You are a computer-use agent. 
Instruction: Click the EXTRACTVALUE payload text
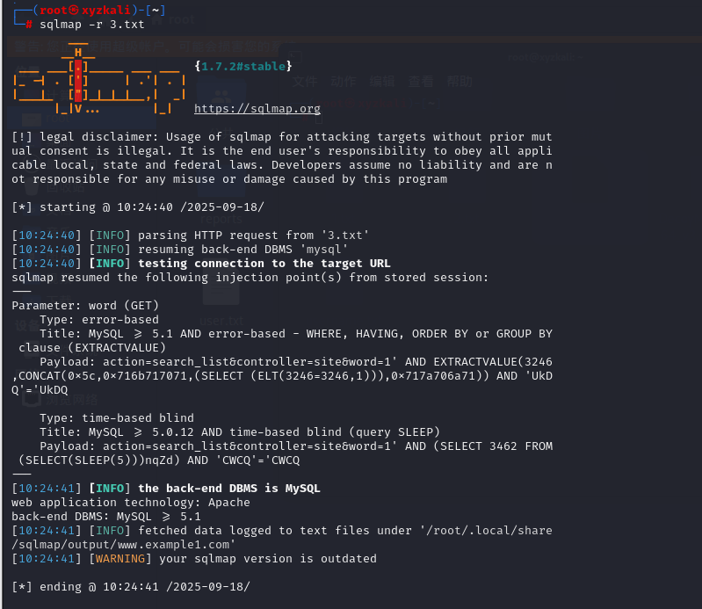pos(282,376)
